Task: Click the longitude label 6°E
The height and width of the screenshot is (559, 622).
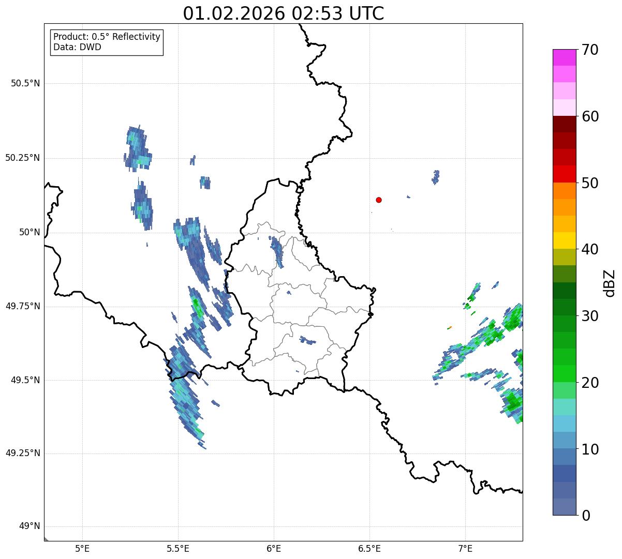Action: click(274, 549)
